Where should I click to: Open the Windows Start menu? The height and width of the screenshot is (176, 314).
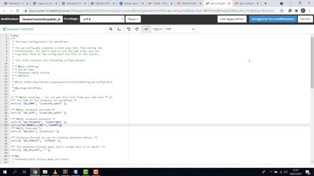point(4,172)
